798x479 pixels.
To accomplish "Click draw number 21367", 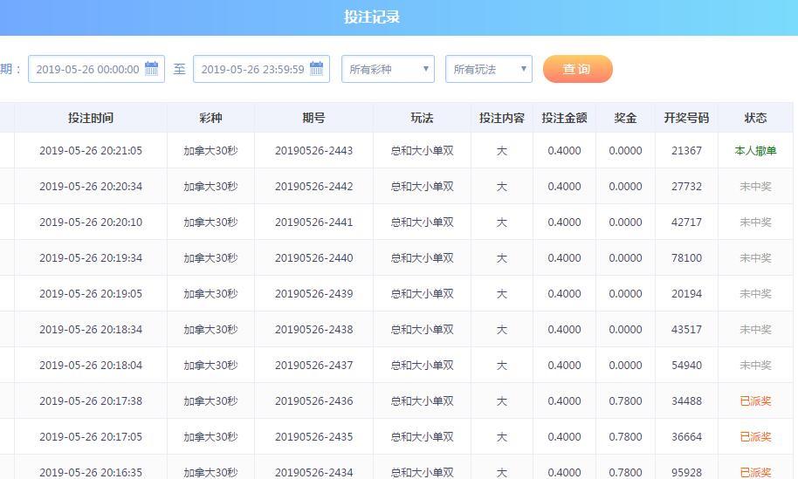I will (686, 151).
